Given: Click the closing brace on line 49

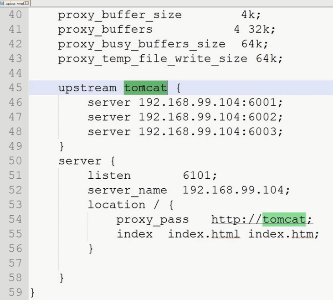Looking at the screenshot, I should [61, 146].
